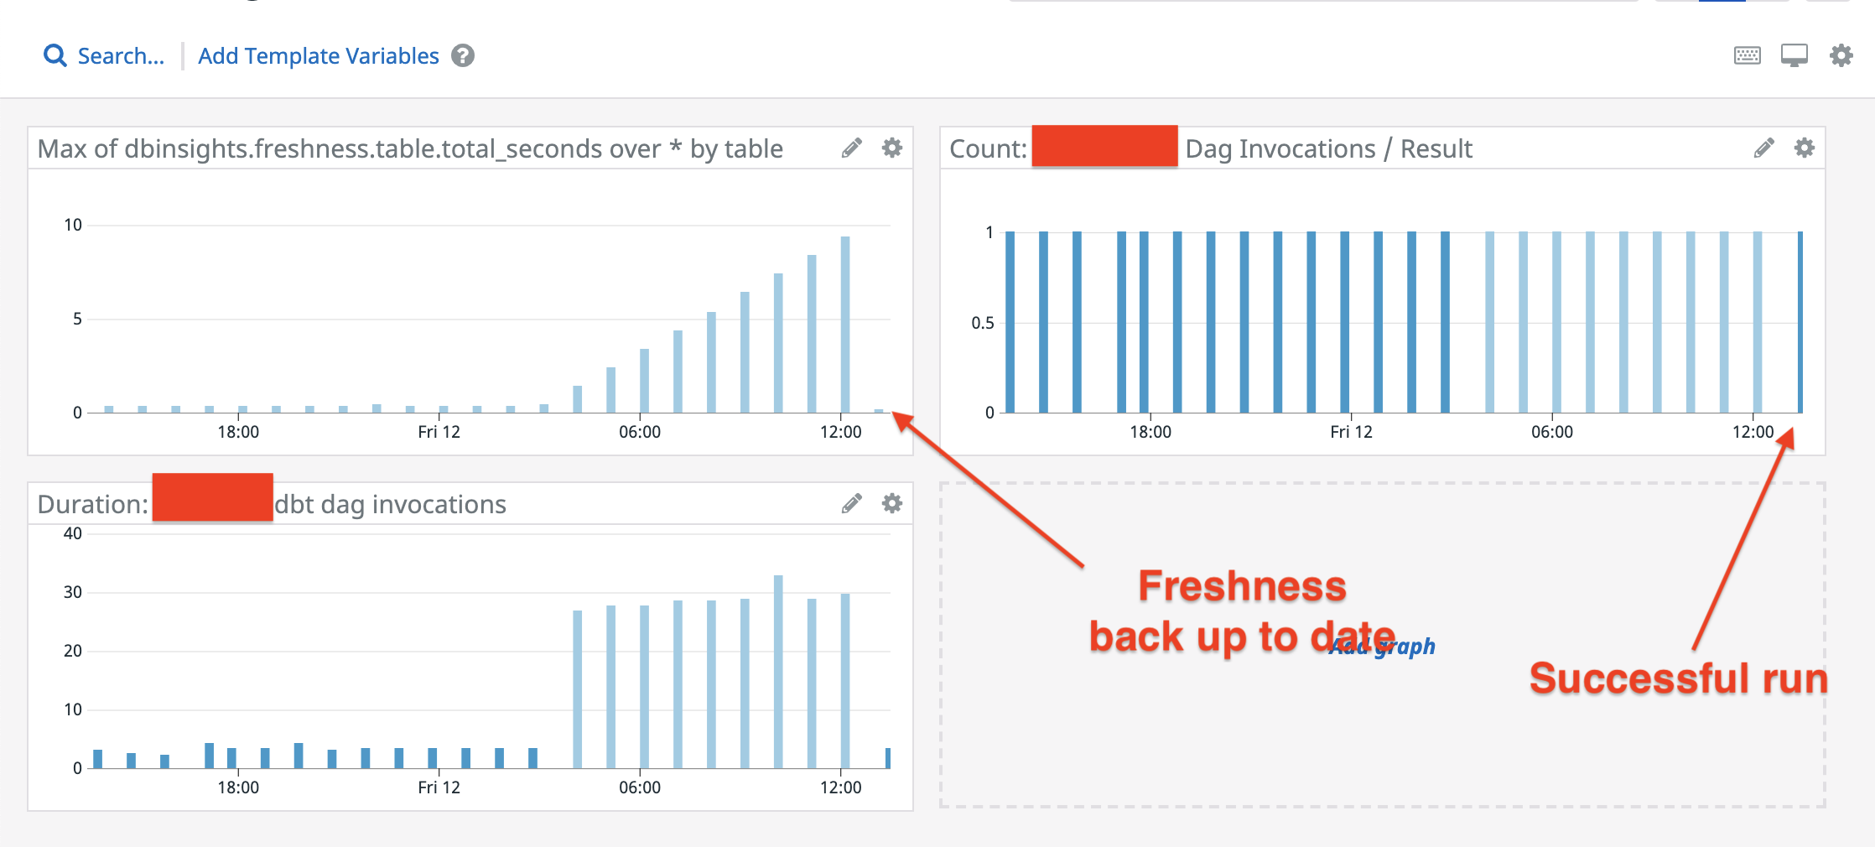This screenshot has width=1875, height=847.
Task: Open the Search field in the toolbar
Action: tap(120, 56)
